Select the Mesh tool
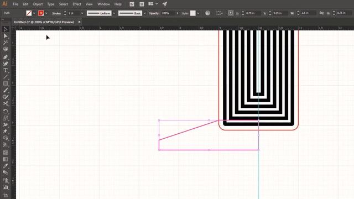Image resolution: width=354 pixels, height=199 pixels. click(x=6, y=153)
